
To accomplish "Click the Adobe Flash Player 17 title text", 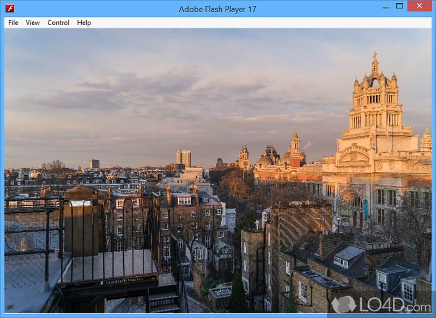I will coord(217,9).
